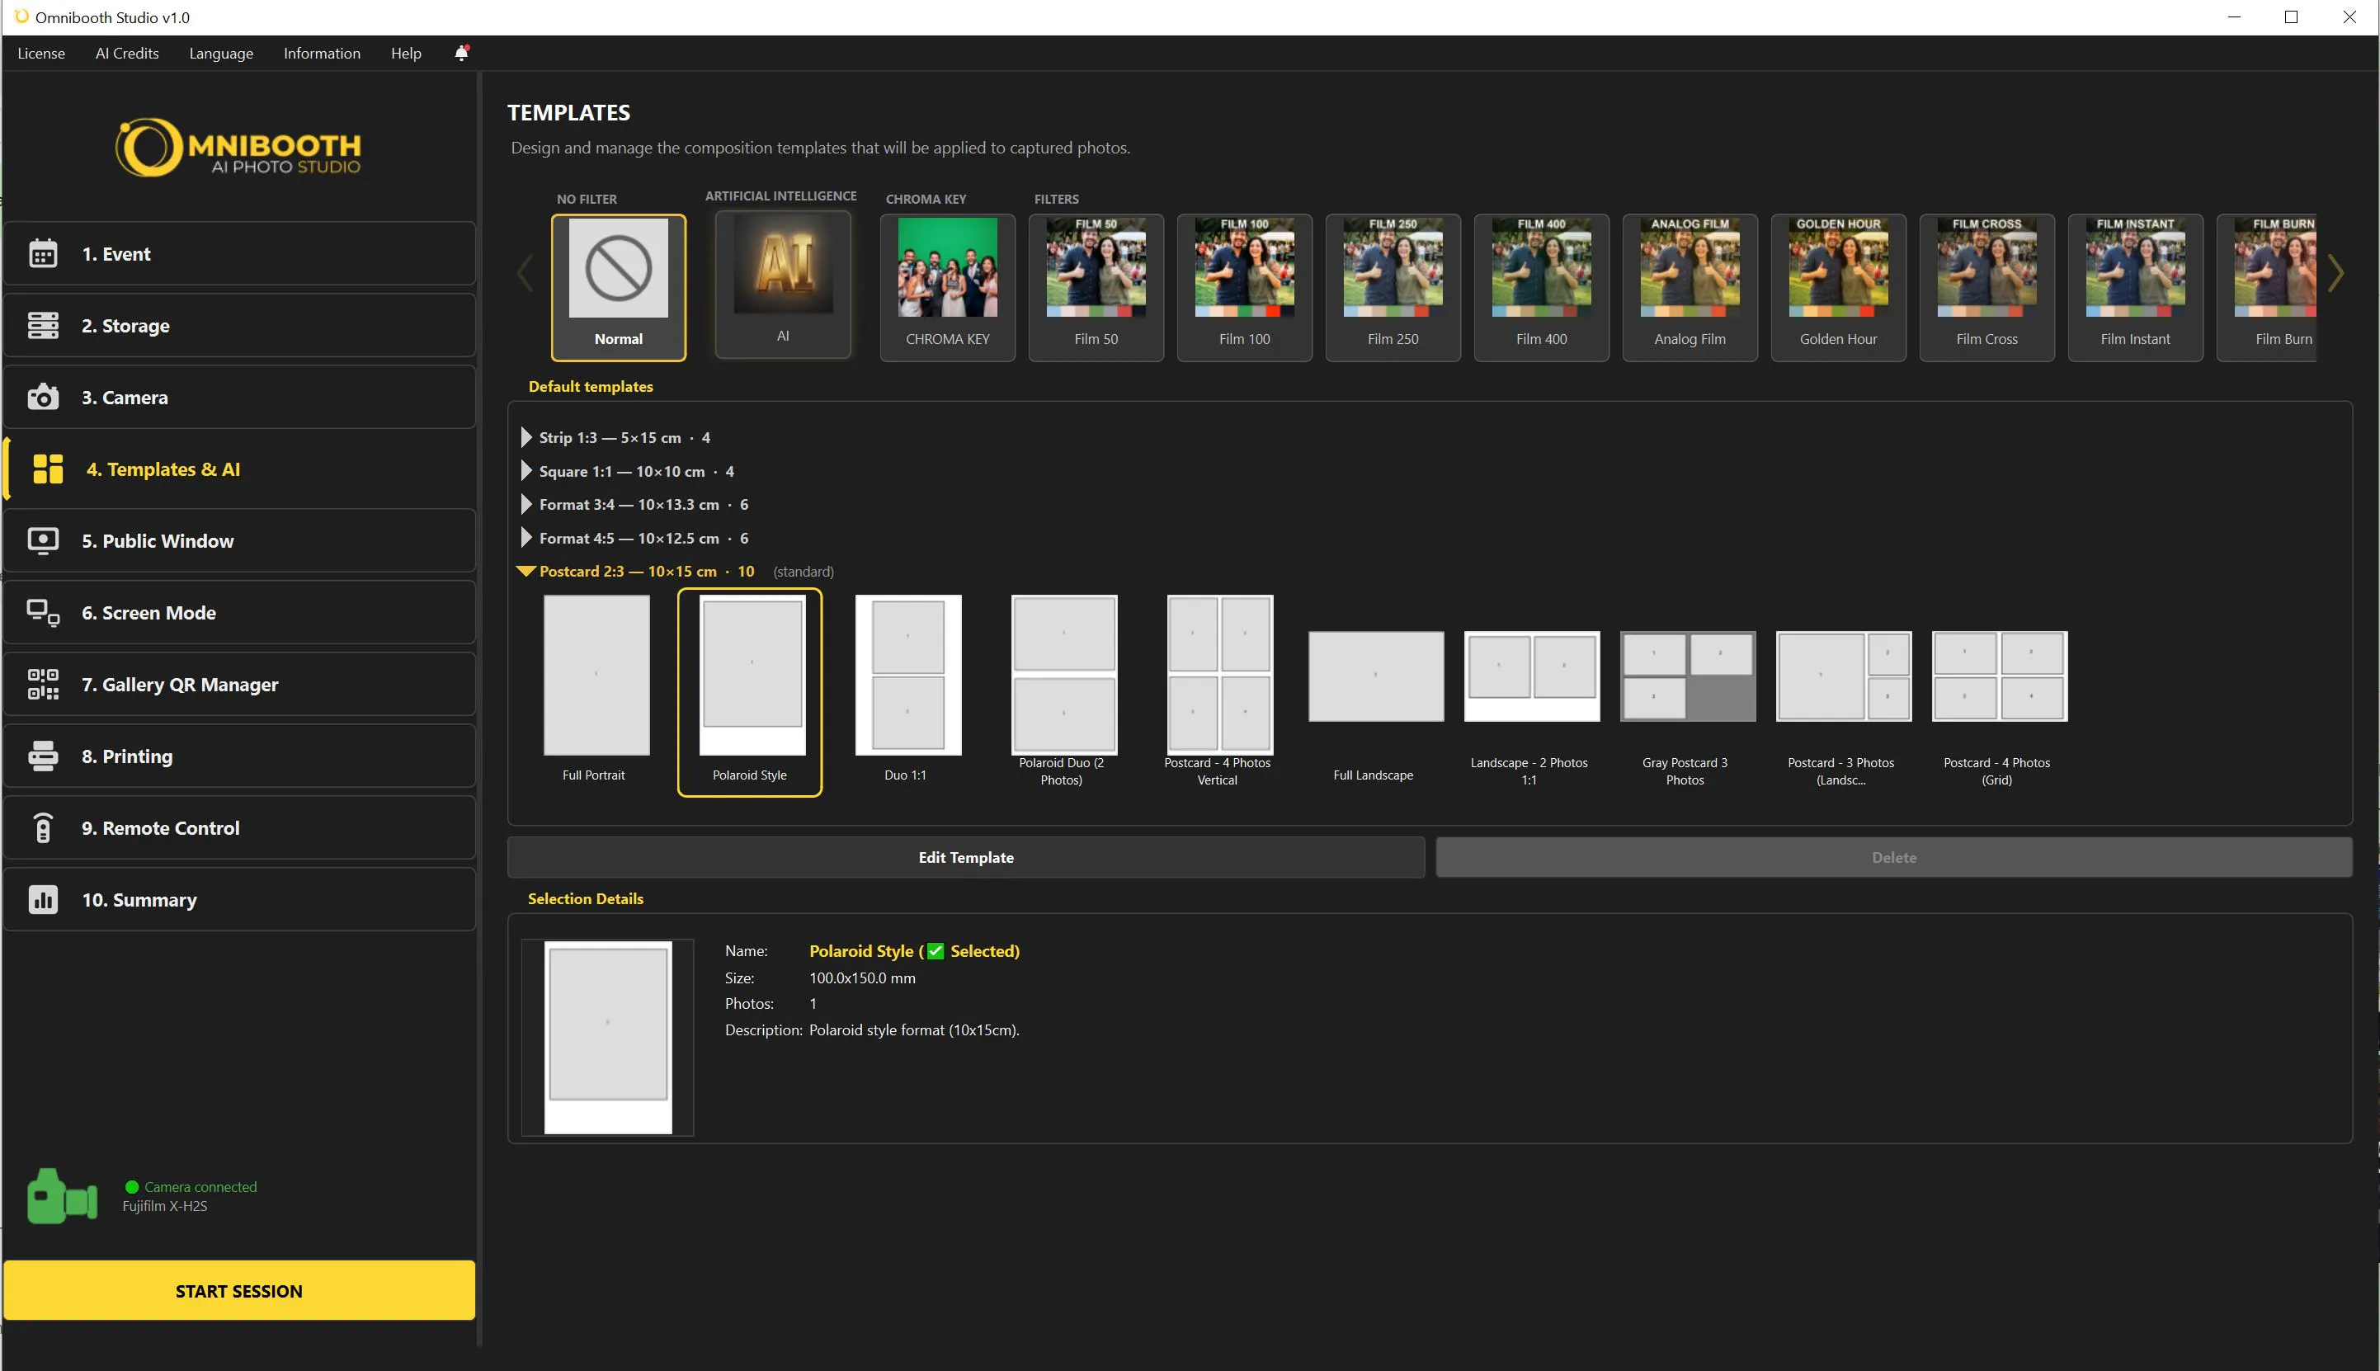Click the notification bell icon
The width and height of the screenshot is (2380, 1371).
461,53
